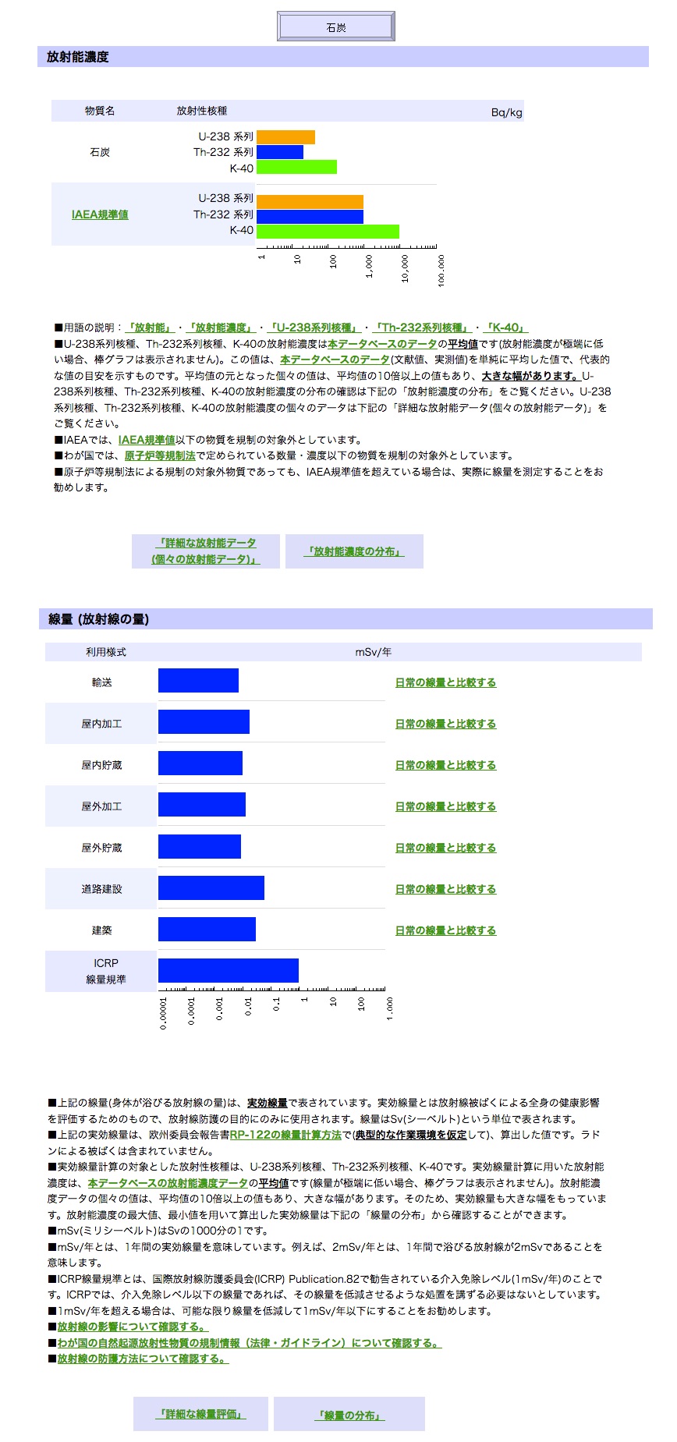The height and width of the screenshot is (1442, 677).
Task: Compare daily dose for the 輸送 row
Action: pos(445,682)
